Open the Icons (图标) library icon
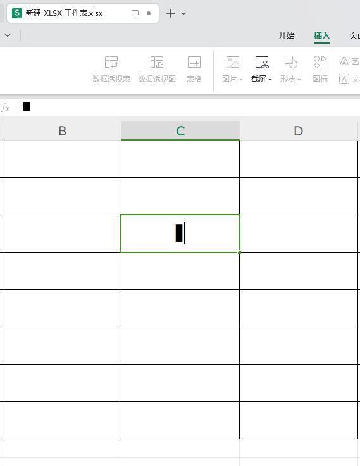This screenshot has width=360, height=466. tap(320, 63)
